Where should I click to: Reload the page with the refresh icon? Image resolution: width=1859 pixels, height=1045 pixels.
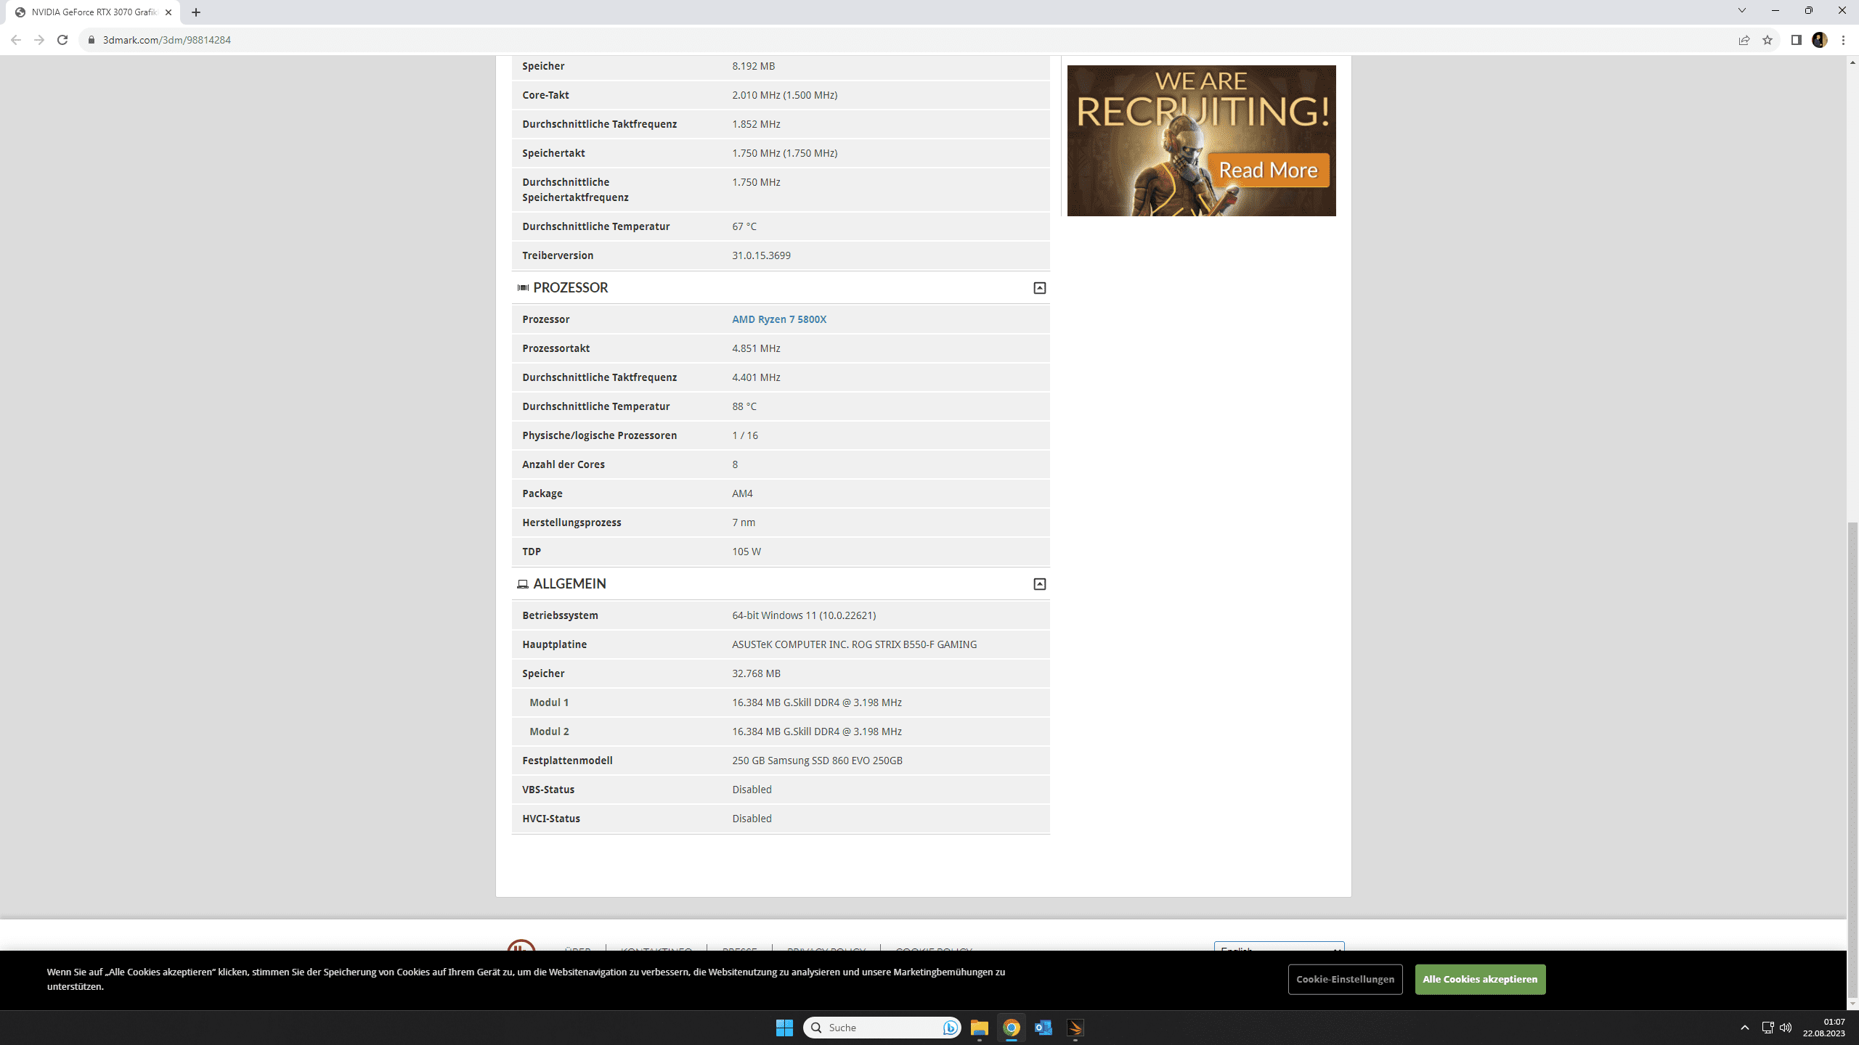pyautogui.click(x=62, y=40)
